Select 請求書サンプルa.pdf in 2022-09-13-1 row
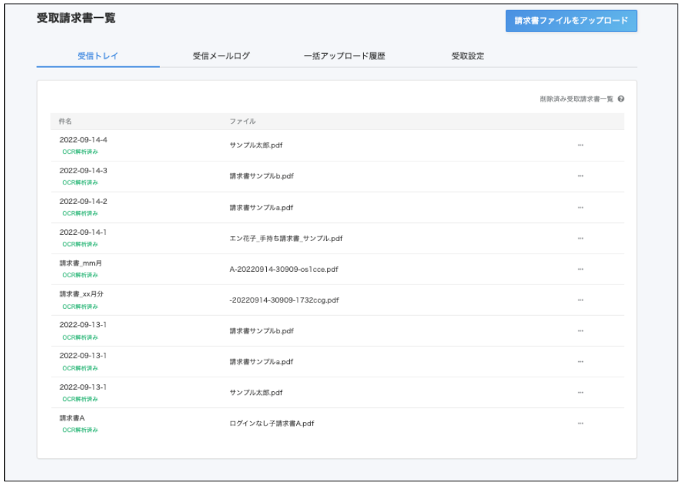The image size is (679, 487). pyautogui.click(x=261, y=361)
